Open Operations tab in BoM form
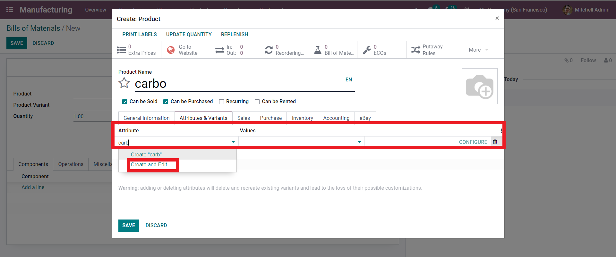This screenshot has width=616, height=257. click(x=71, y=164)
